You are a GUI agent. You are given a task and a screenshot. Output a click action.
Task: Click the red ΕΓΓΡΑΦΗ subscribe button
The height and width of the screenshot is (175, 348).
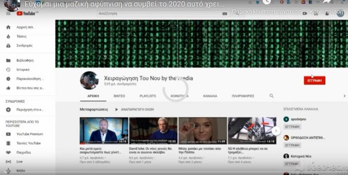(314, 81)
